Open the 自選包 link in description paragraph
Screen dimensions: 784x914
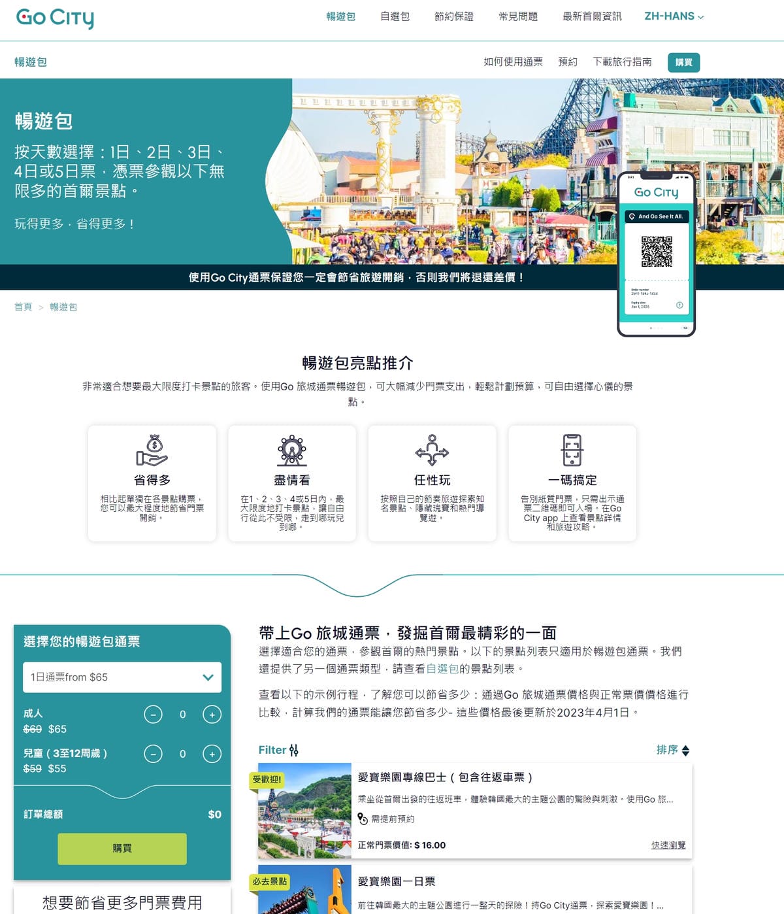(x=442, y=669)
